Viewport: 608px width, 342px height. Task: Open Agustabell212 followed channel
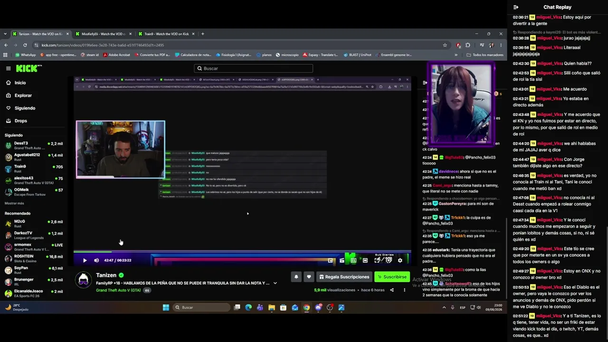click(33, 157)
